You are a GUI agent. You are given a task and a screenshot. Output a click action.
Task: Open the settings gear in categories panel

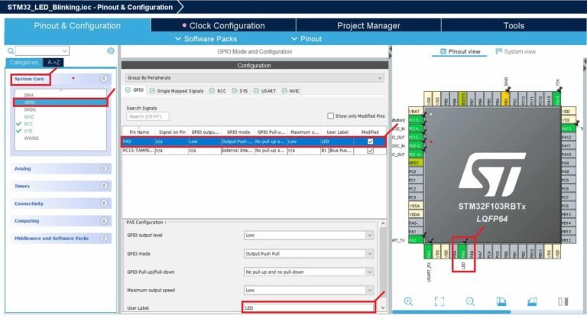point(111,50)
